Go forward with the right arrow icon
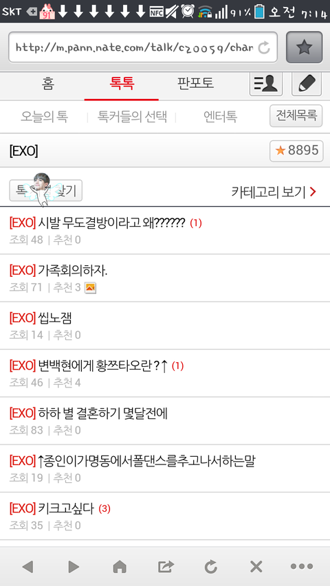The height and width of the screenshot is (586, 330). [x=74, y=567]
